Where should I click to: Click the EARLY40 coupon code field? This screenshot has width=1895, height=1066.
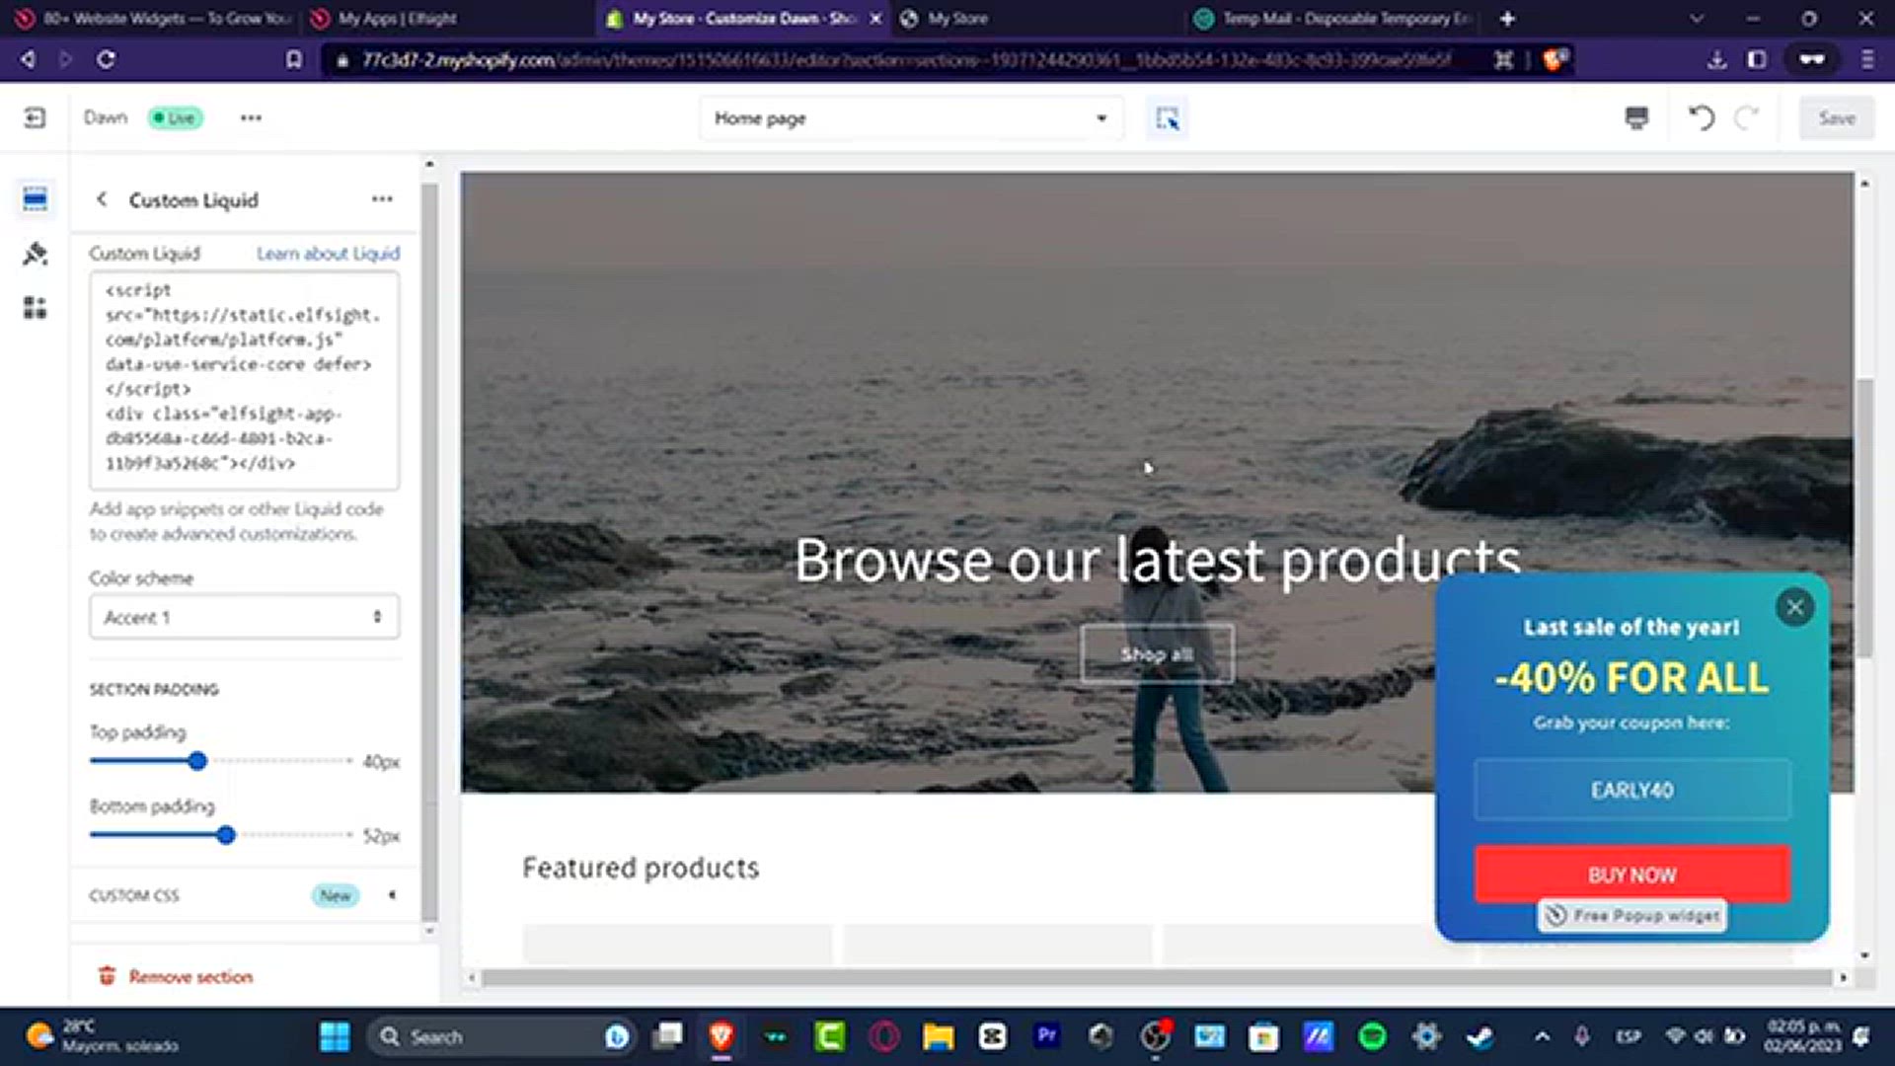point(1631,790)
